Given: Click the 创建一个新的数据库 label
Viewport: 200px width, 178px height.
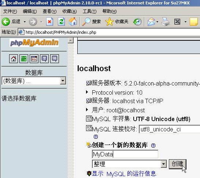Looking at the screenshot, I should coord(120,145).
